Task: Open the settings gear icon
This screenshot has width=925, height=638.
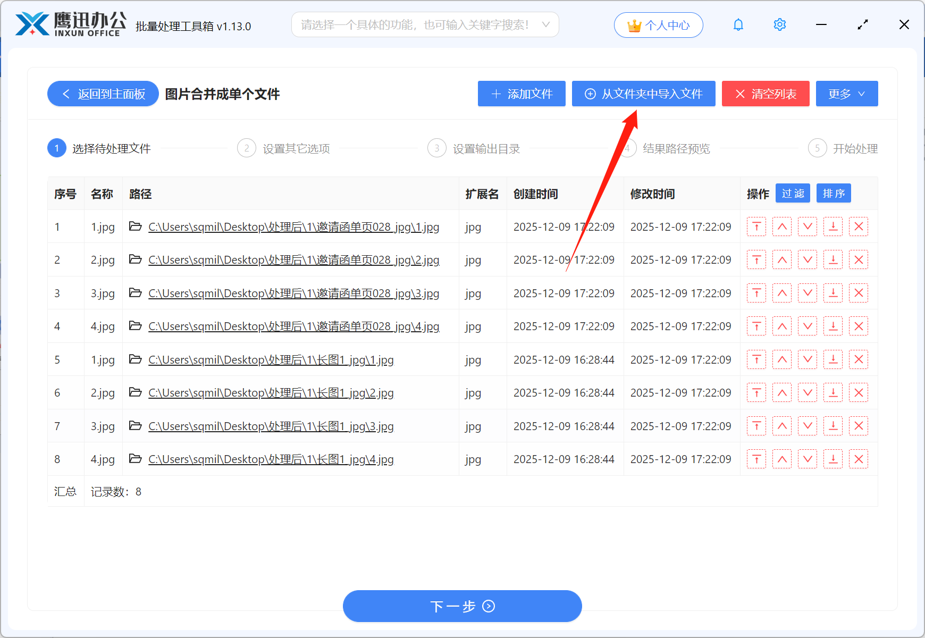Action: pyautogui.click(x=779, y=24)
